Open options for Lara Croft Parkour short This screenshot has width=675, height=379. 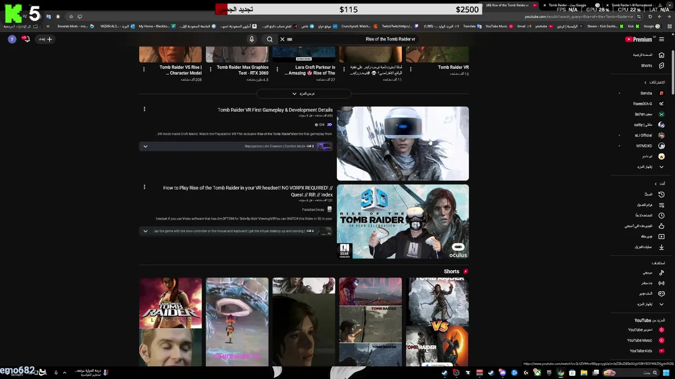pos(277,69)
